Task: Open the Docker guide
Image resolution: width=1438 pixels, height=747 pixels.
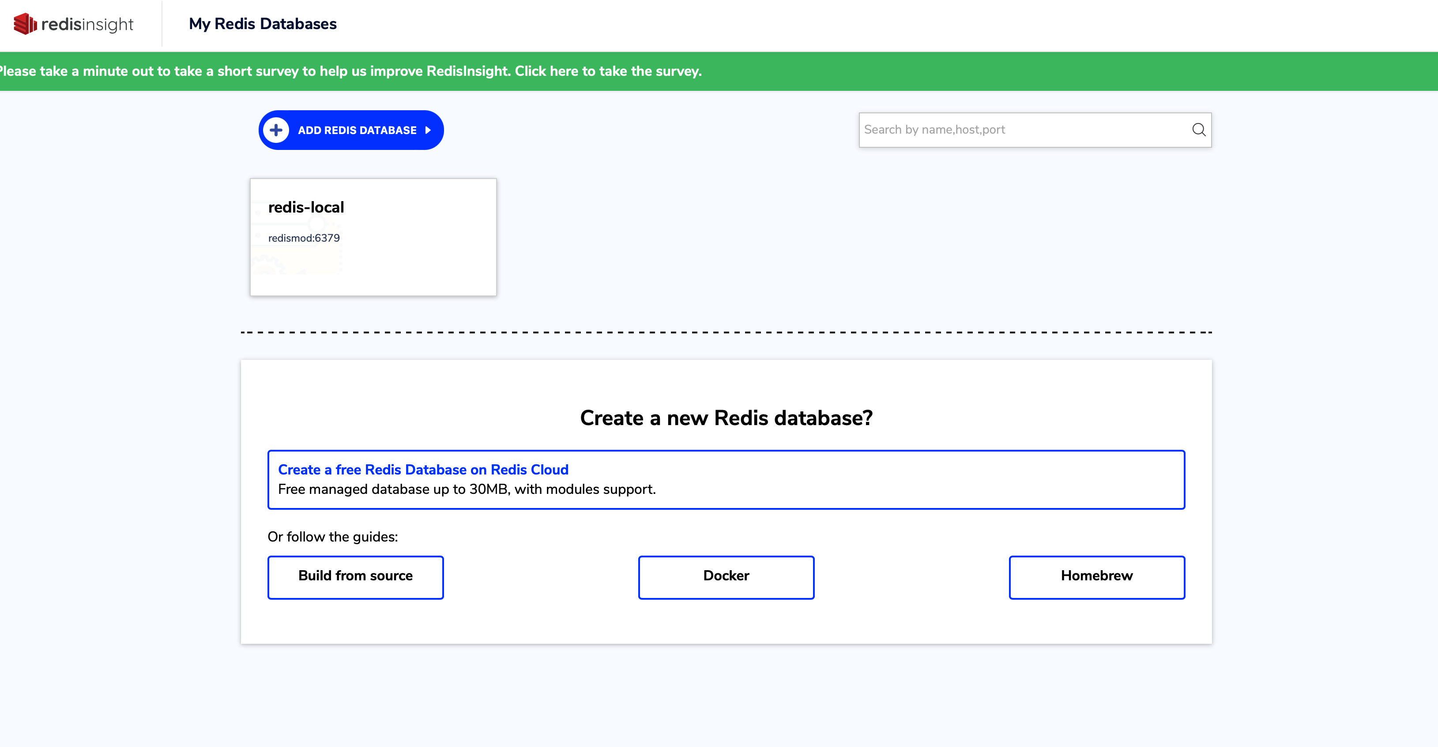Action: [x=726, y=576]
